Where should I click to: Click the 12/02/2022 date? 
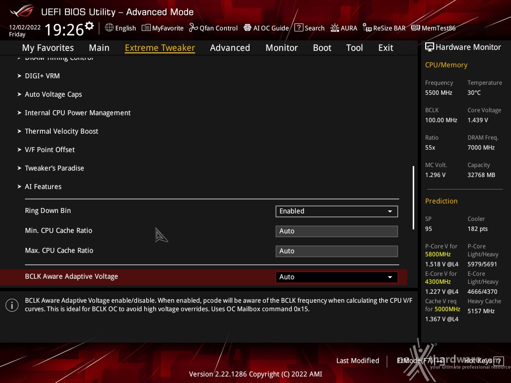pos(25,27)
